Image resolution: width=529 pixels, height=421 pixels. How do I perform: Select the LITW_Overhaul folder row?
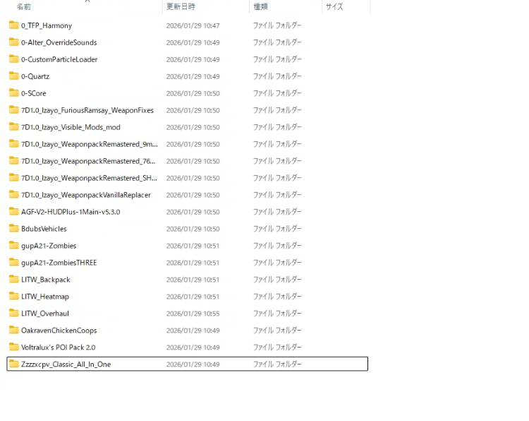point(45,314)
